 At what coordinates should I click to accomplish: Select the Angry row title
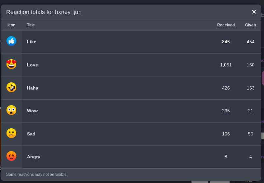pos(34,157)
